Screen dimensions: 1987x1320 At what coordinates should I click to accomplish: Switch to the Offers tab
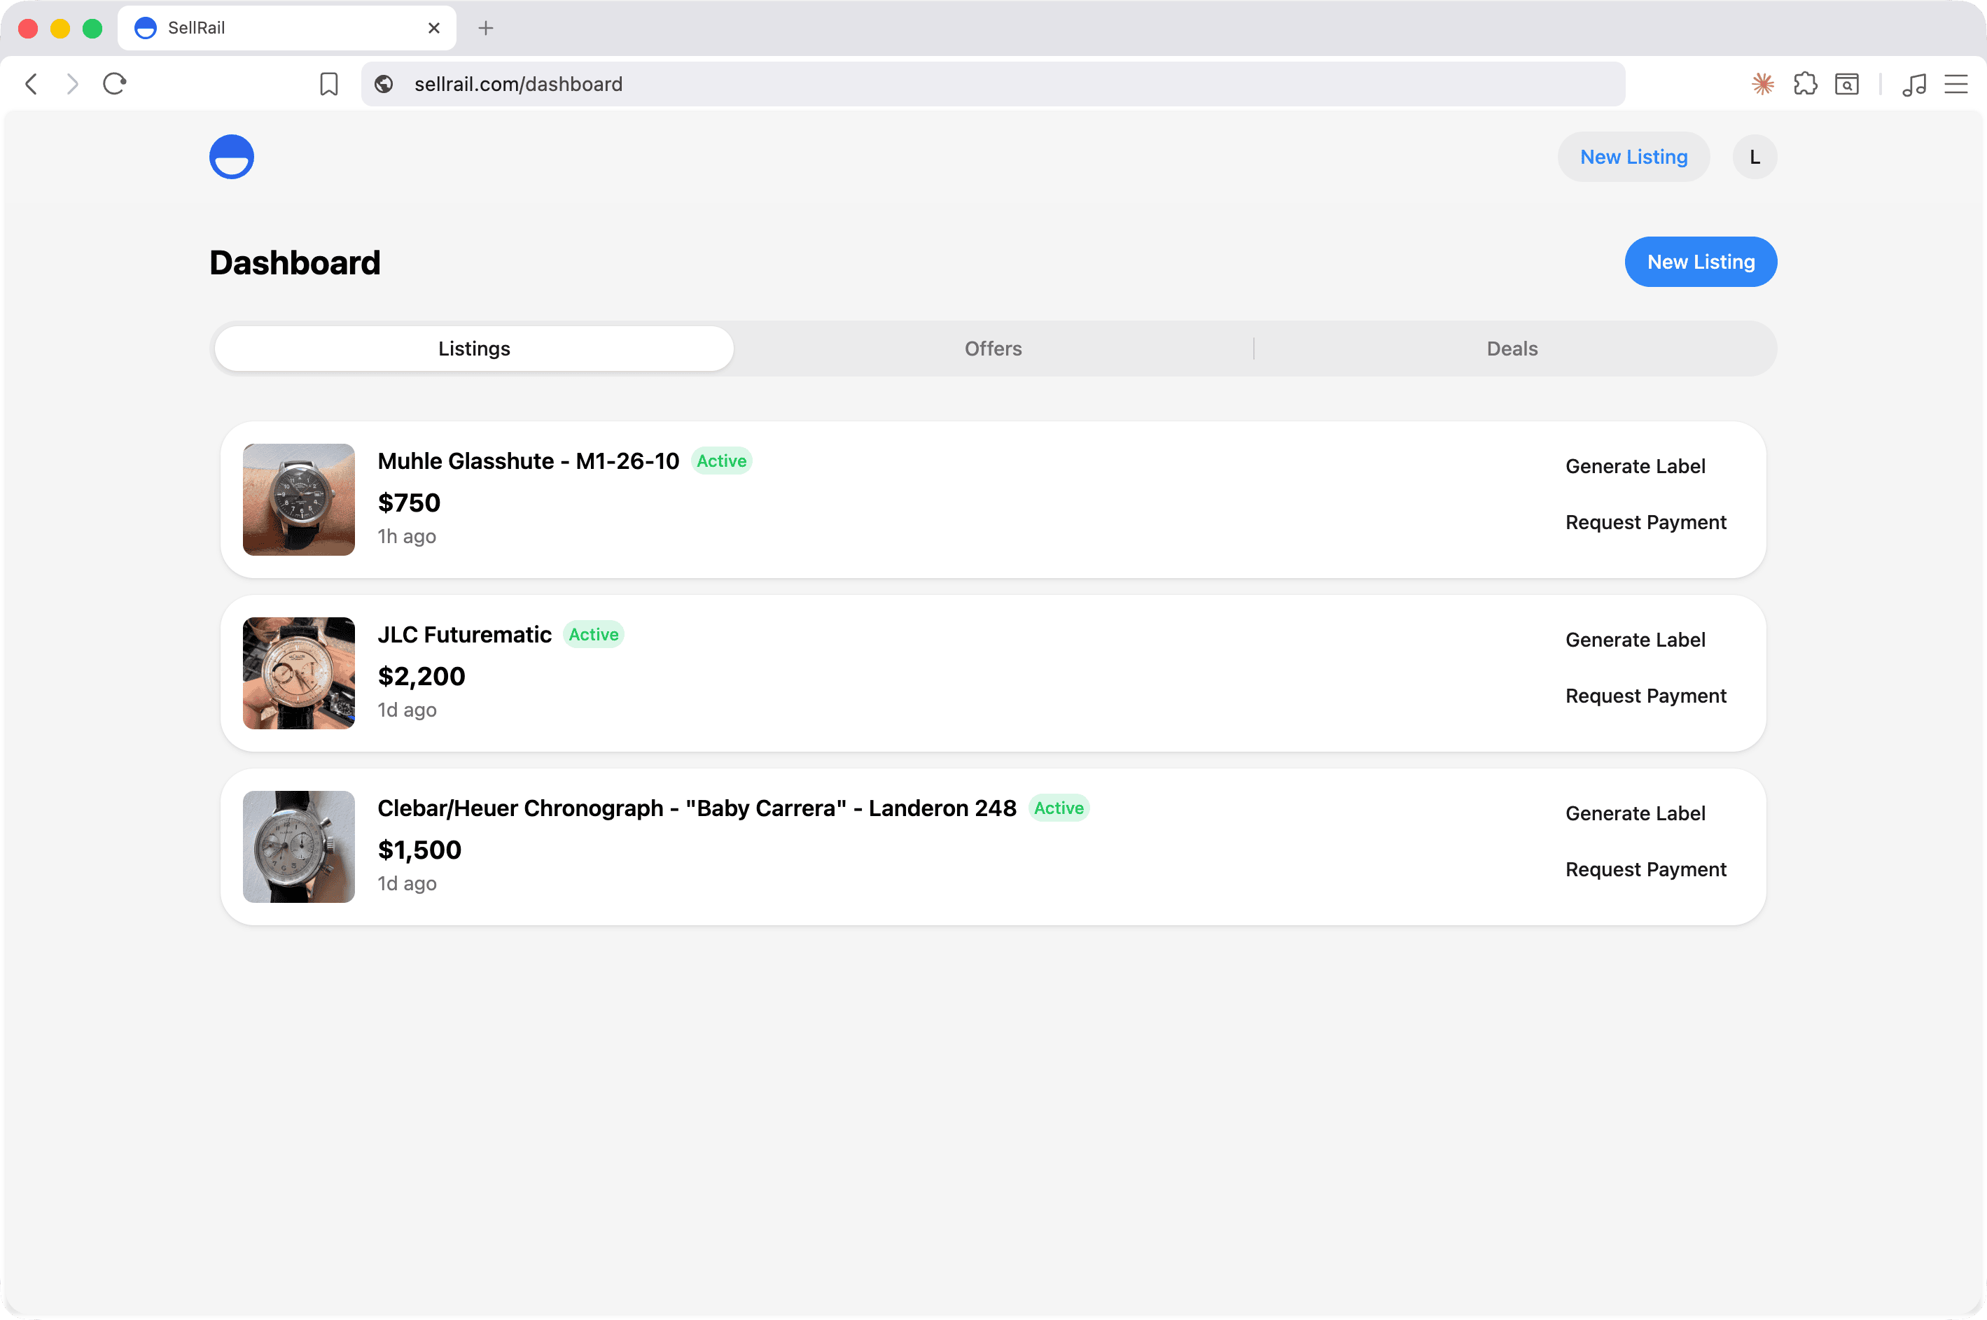pyautogui.click(x=993, y=349)
